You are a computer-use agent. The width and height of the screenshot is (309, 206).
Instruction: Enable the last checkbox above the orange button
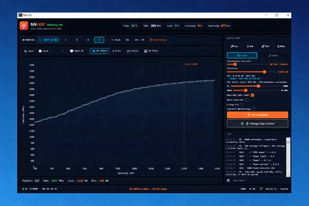click(254, 109)
